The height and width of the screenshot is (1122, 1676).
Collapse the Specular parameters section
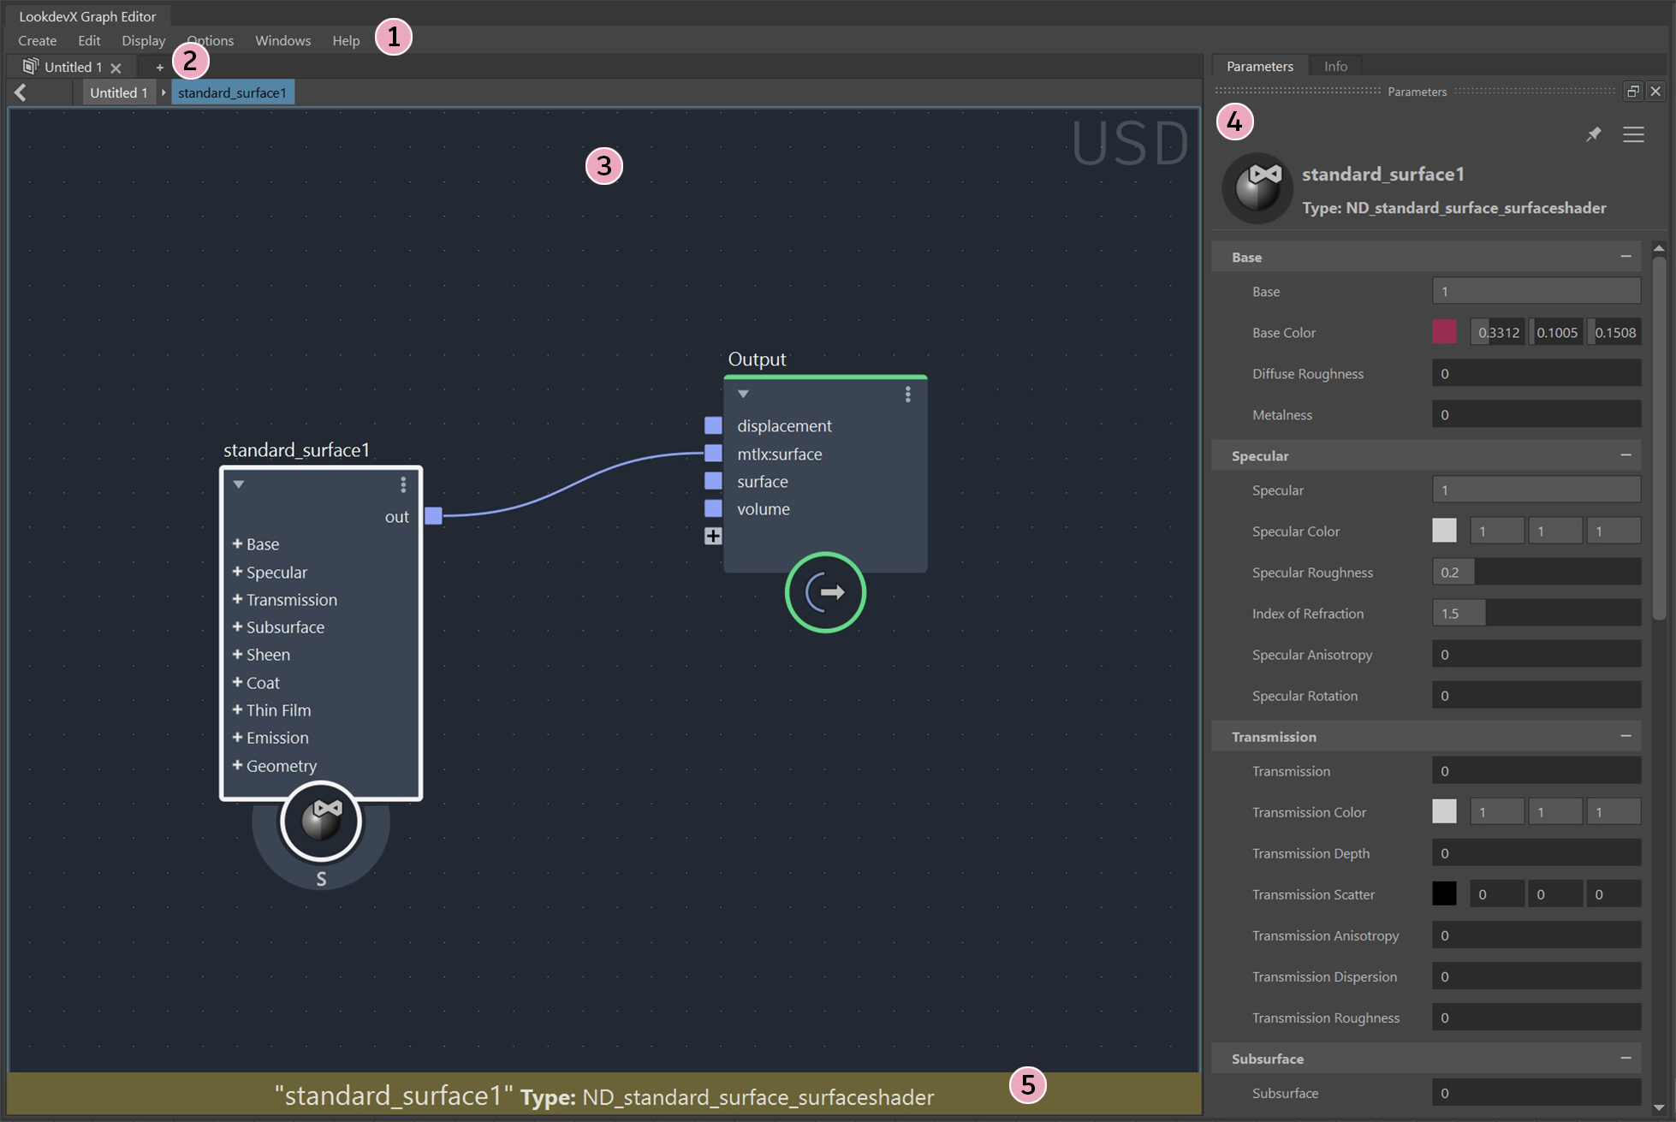pos(1625,455)
